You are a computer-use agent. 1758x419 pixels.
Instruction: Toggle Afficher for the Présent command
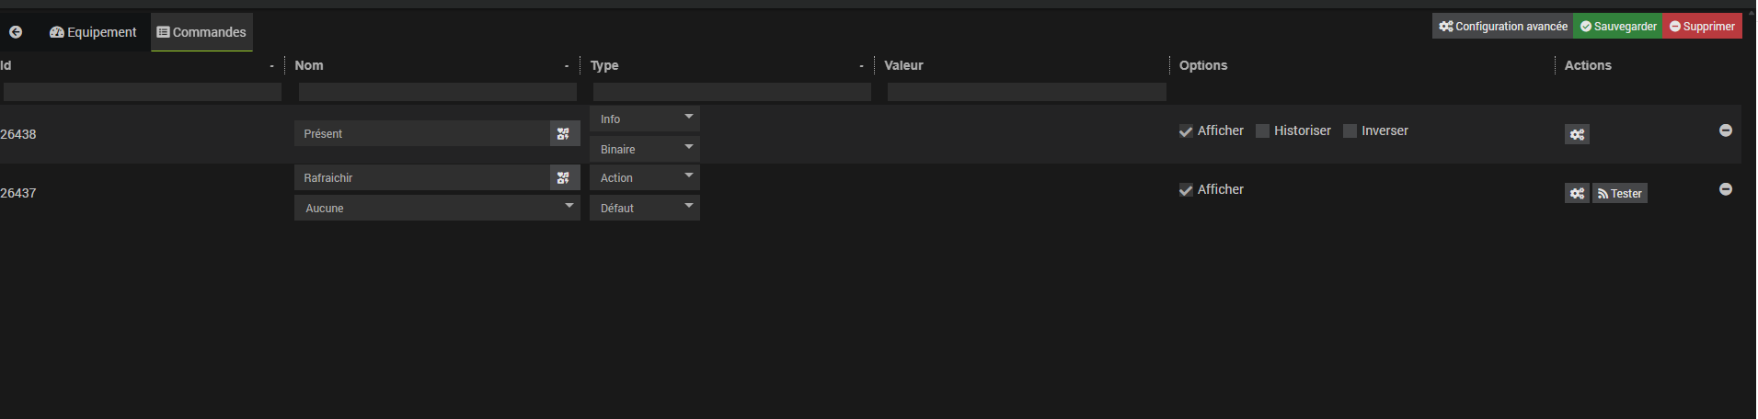[1186, 131]
